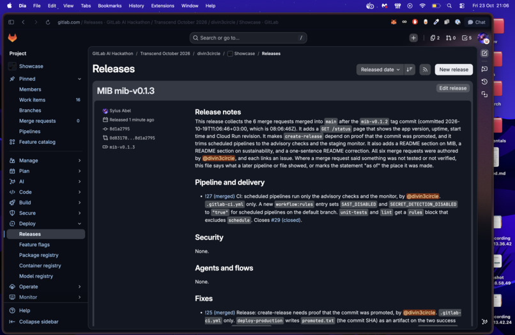Screen dimensions: 515x335
Task: Click the Edit release button
Action: (x=452, y=88)
